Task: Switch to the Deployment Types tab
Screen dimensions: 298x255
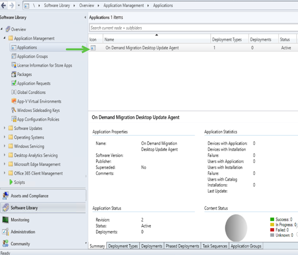Action: click(x=123, y=246)
